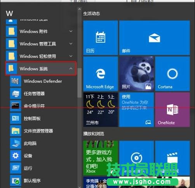Click the Windows 轻松使用 folder label

38,56
